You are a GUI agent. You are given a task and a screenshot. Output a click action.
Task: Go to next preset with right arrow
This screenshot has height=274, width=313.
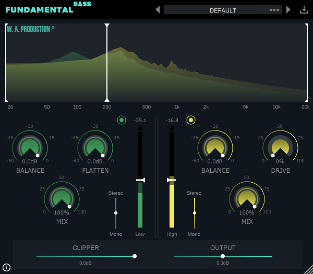pos(288,10)
